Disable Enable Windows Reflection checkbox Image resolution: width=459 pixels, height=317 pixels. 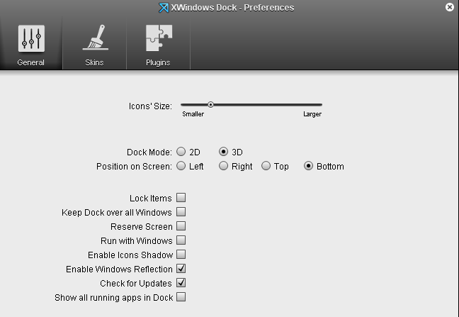pos(181,269)
